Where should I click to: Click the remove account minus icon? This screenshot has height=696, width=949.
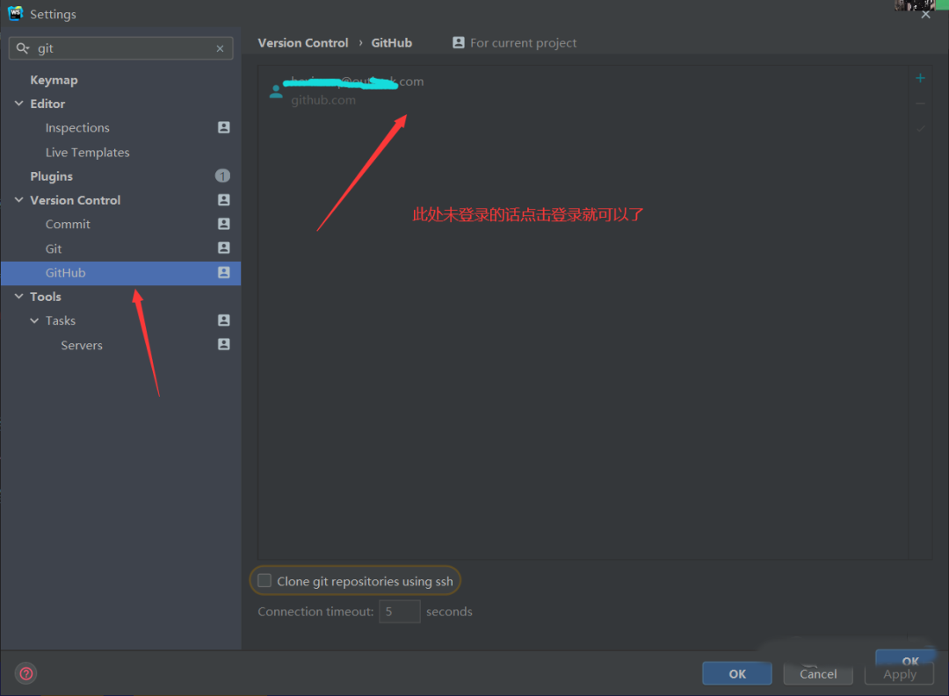pos(920,104)
